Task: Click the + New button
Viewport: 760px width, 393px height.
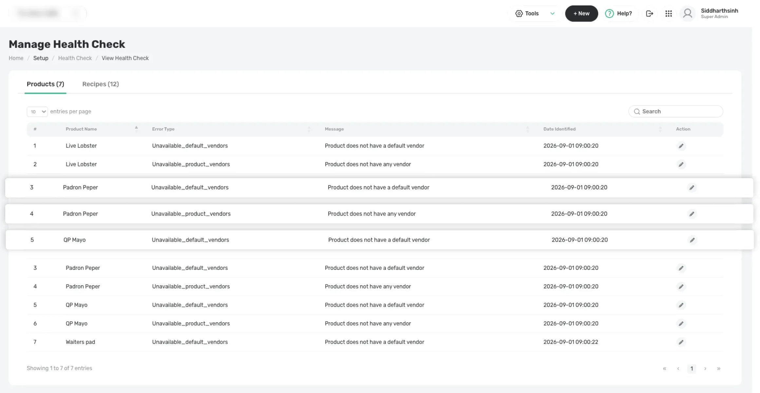Action: tap(581, 13)
